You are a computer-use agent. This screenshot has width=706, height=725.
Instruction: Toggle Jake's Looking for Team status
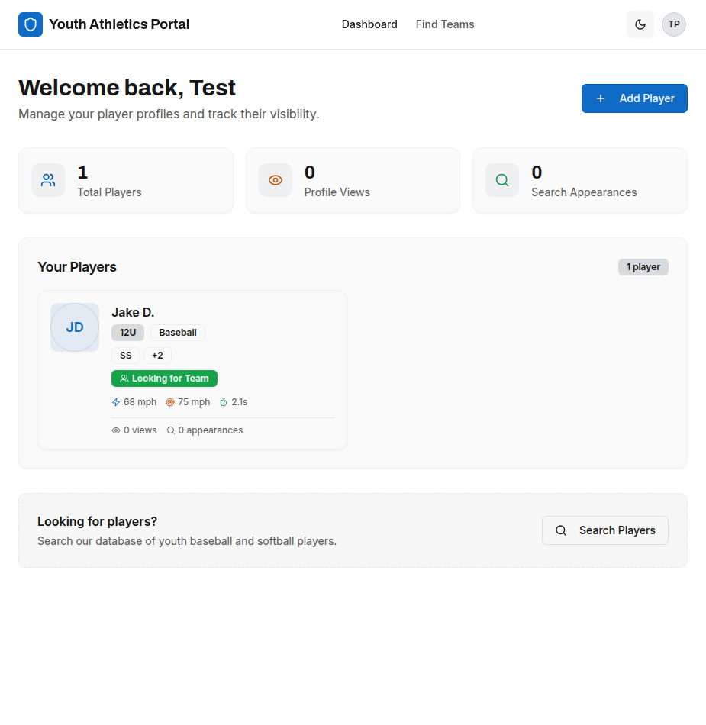click(164, 378)
